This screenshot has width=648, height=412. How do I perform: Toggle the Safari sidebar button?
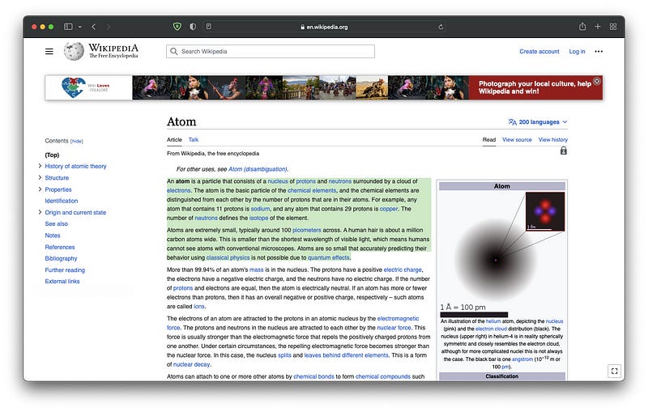68,27
